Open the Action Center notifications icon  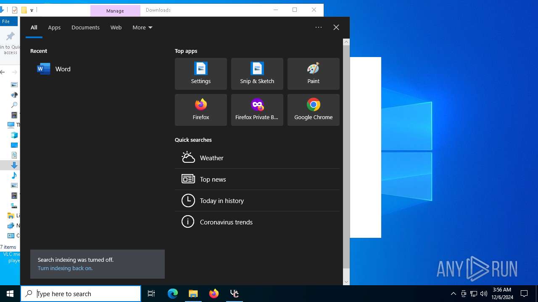524,294
